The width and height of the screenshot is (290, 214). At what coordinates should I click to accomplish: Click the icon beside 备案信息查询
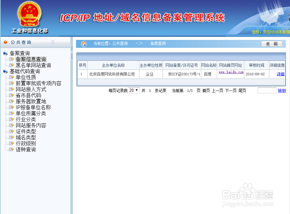[x=11, y=59]
